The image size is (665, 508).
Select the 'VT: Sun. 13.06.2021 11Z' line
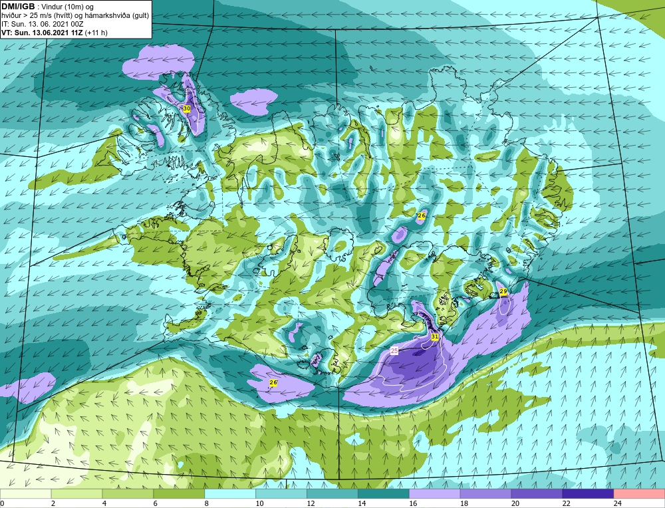point(43,33)
